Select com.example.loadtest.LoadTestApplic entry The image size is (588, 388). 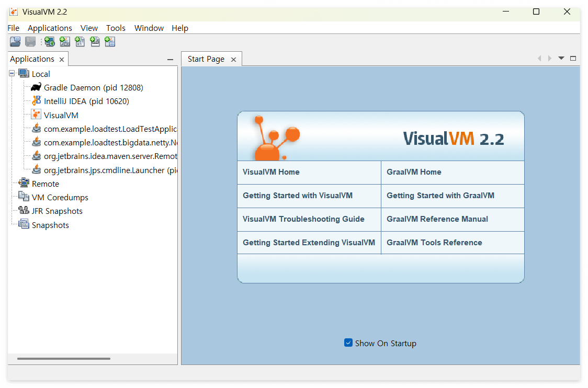[110, 129]
